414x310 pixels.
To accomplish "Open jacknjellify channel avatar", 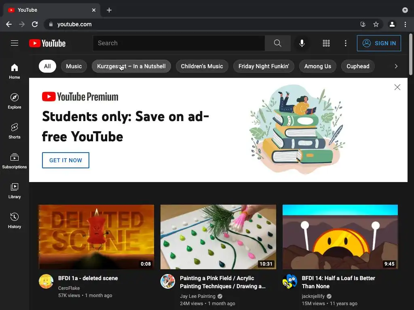I will (290, 281).
